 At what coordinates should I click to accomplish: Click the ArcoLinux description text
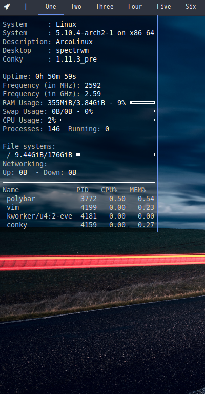coord(74,42)
